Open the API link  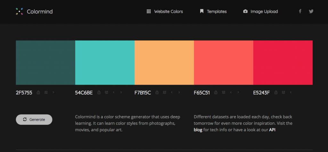point(272,130)
